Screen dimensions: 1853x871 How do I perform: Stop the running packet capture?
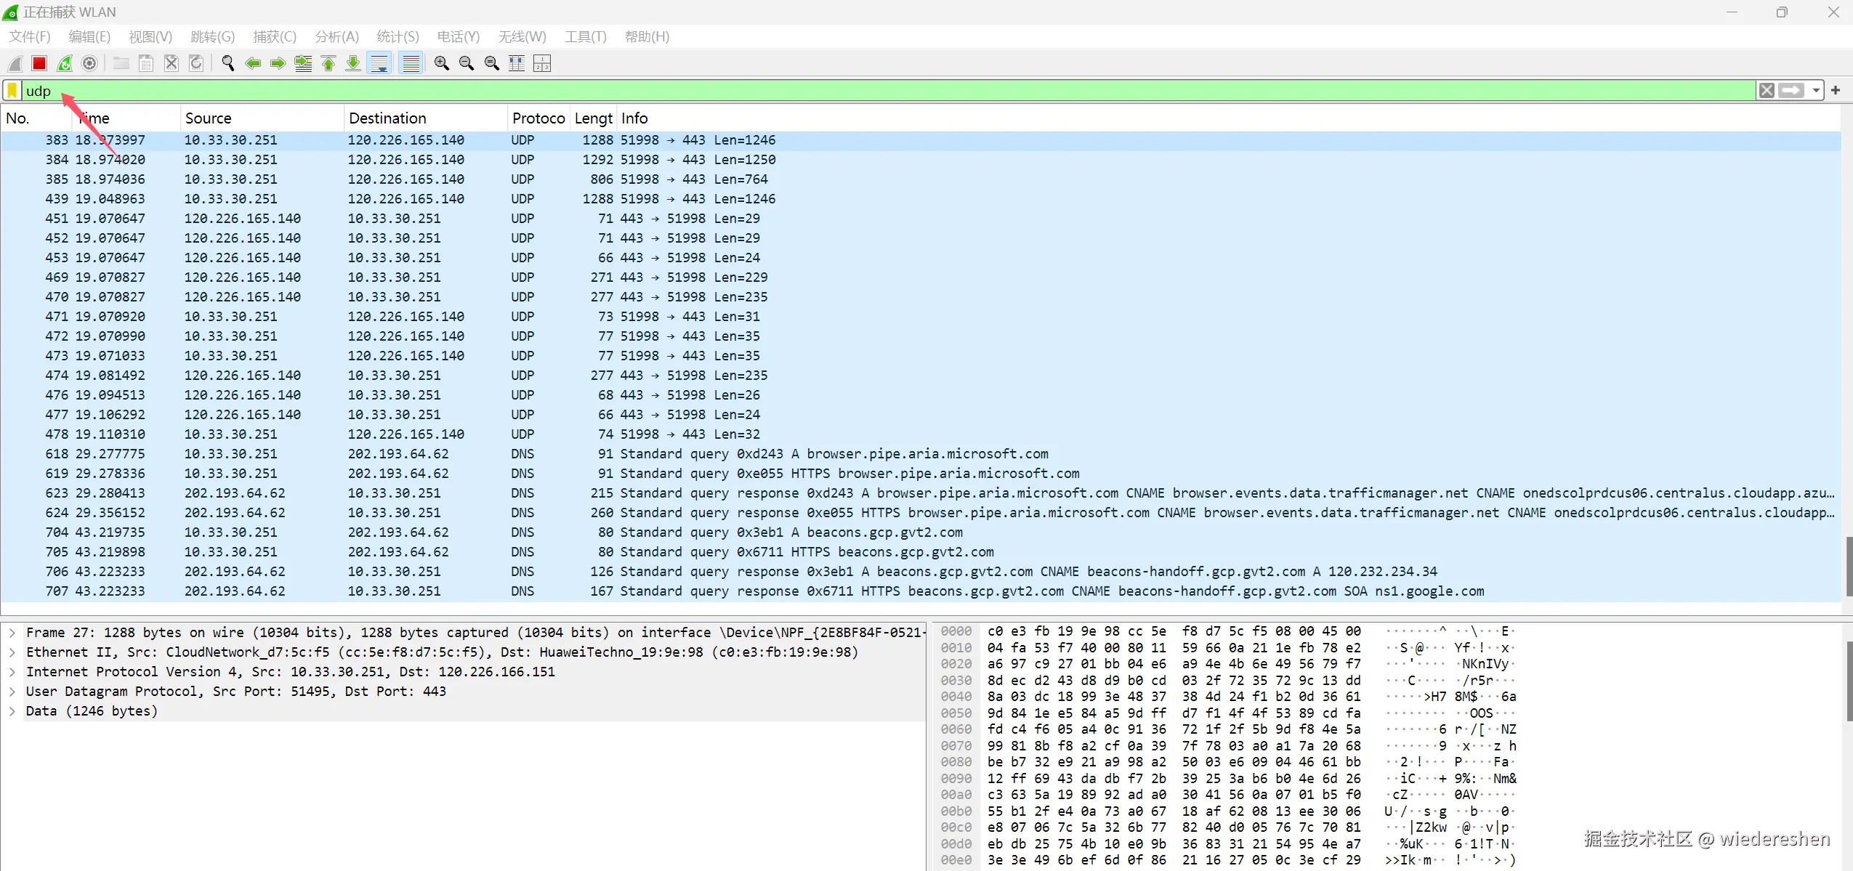[39, 64]
